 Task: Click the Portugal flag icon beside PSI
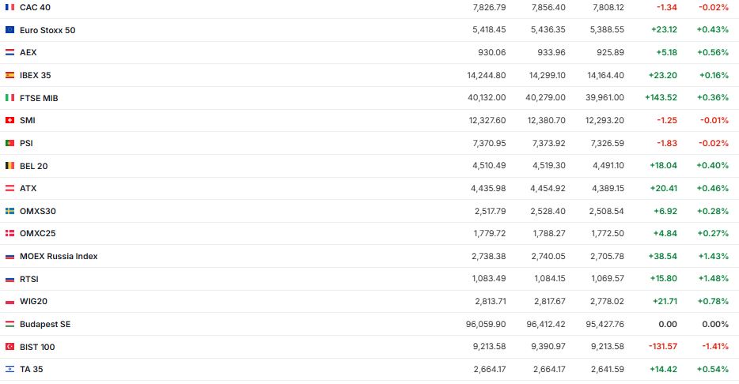click(9, 143)
